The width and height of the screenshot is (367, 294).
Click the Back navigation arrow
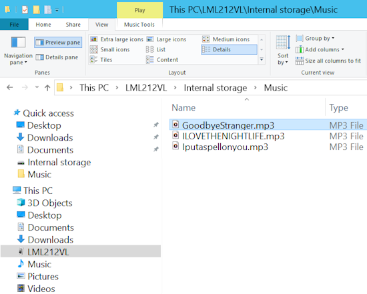(9, 87)
